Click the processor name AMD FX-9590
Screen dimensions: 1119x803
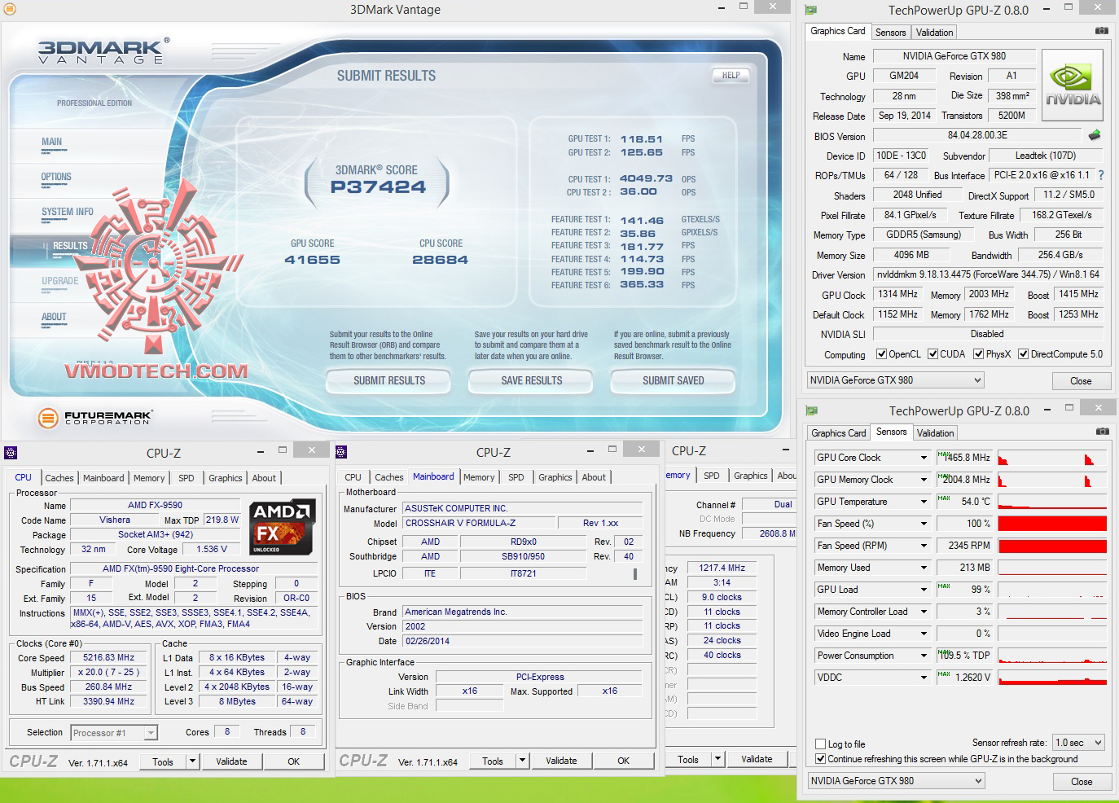click(x=155, y=505)
